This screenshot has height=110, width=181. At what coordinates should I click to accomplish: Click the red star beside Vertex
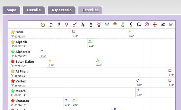point(13,81)
